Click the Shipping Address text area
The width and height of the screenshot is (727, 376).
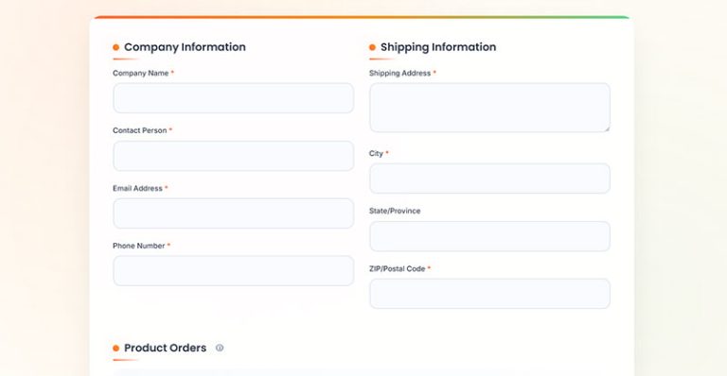[x=489, y=108]
